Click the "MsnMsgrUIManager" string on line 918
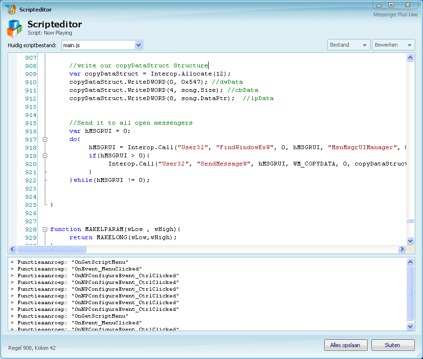The width and height of the screenshot is (423, 359). coord(363,147)
